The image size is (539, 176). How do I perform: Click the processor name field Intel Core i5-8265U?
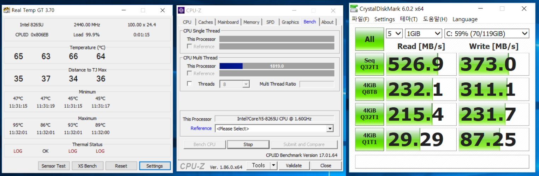tap(274, 119)
